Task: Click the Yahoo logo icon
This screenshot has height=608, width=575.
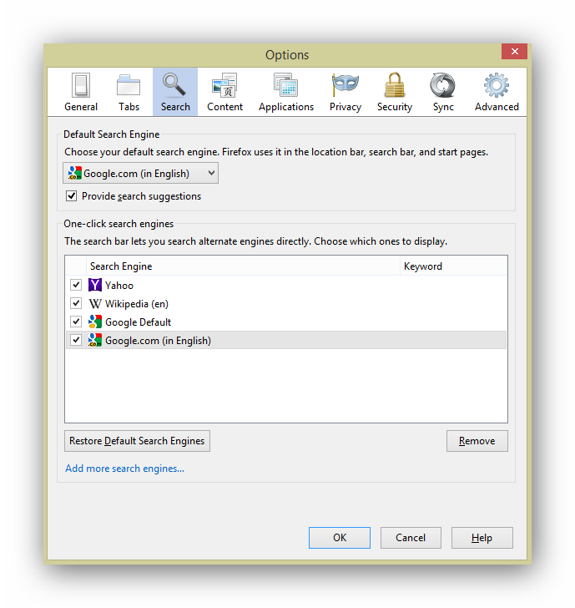Action: (x=95, y=285)
